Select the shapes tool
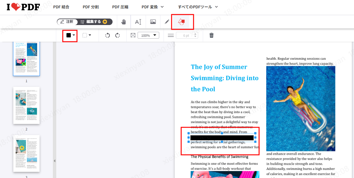This screenshot has width=354, height=178. click(x=181, y=22)
